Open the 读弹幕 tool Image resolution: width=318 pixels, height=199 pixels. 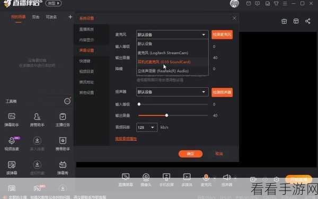pyautogui.click(x=12, y=168)
